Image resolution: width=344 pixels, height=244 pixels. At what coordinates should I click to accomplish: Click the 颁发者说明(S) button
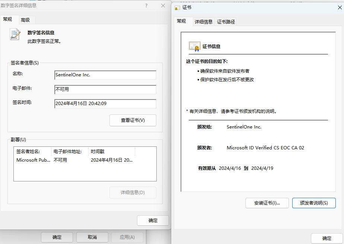pyautogui.click(x=314, y=203)
